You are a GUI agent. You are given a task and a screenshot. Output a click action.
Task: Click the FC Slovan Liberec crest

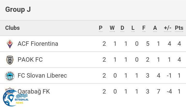pos(10,76)
